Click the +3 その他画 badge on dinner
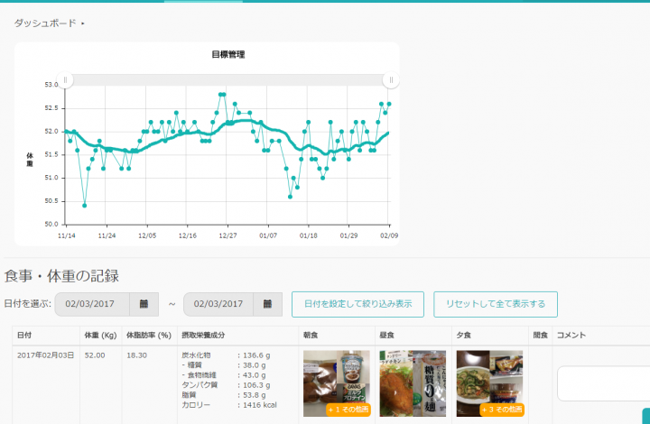This screenshot has width=650, height=424. pyautogui.click(x=502, y=410)
